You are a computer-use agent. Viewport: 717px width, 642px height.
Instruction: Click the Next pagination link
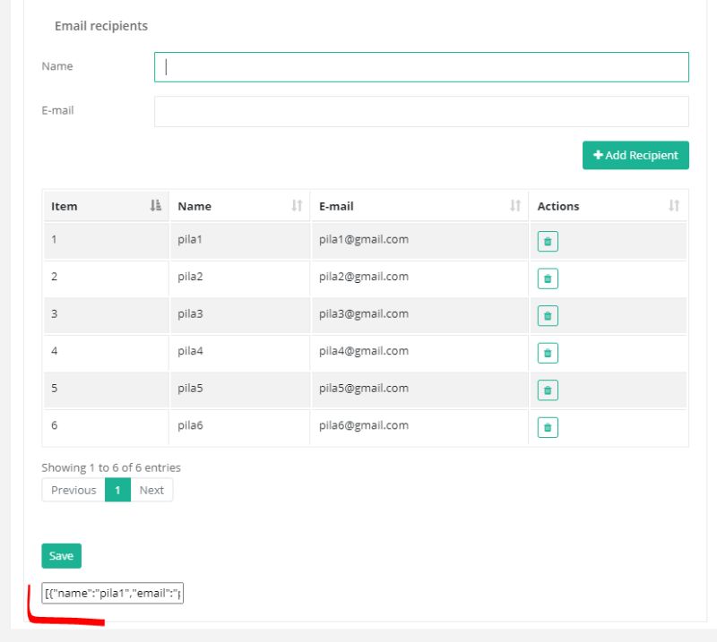[151, 490]
